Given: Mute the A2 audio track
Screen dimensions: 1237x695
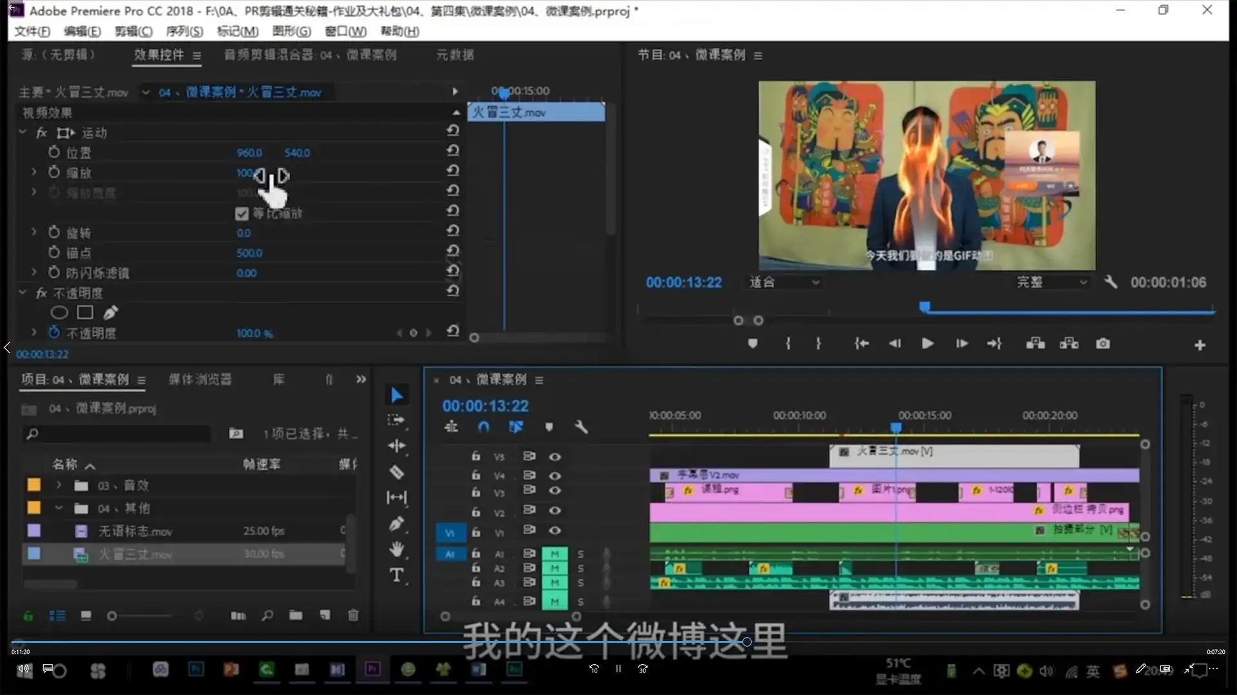Looking at the screenshot, I should (555, 568).
